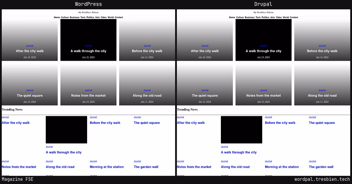
Task: Go to Arts in WordPress pane menu
Action: 97,18
